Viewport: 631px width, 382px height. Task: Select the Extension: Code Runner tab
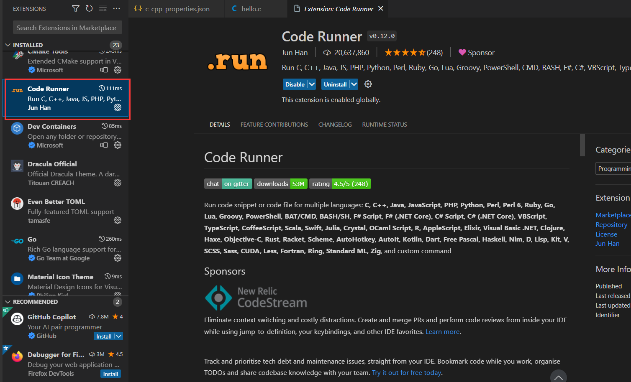[x=339, y=9]
